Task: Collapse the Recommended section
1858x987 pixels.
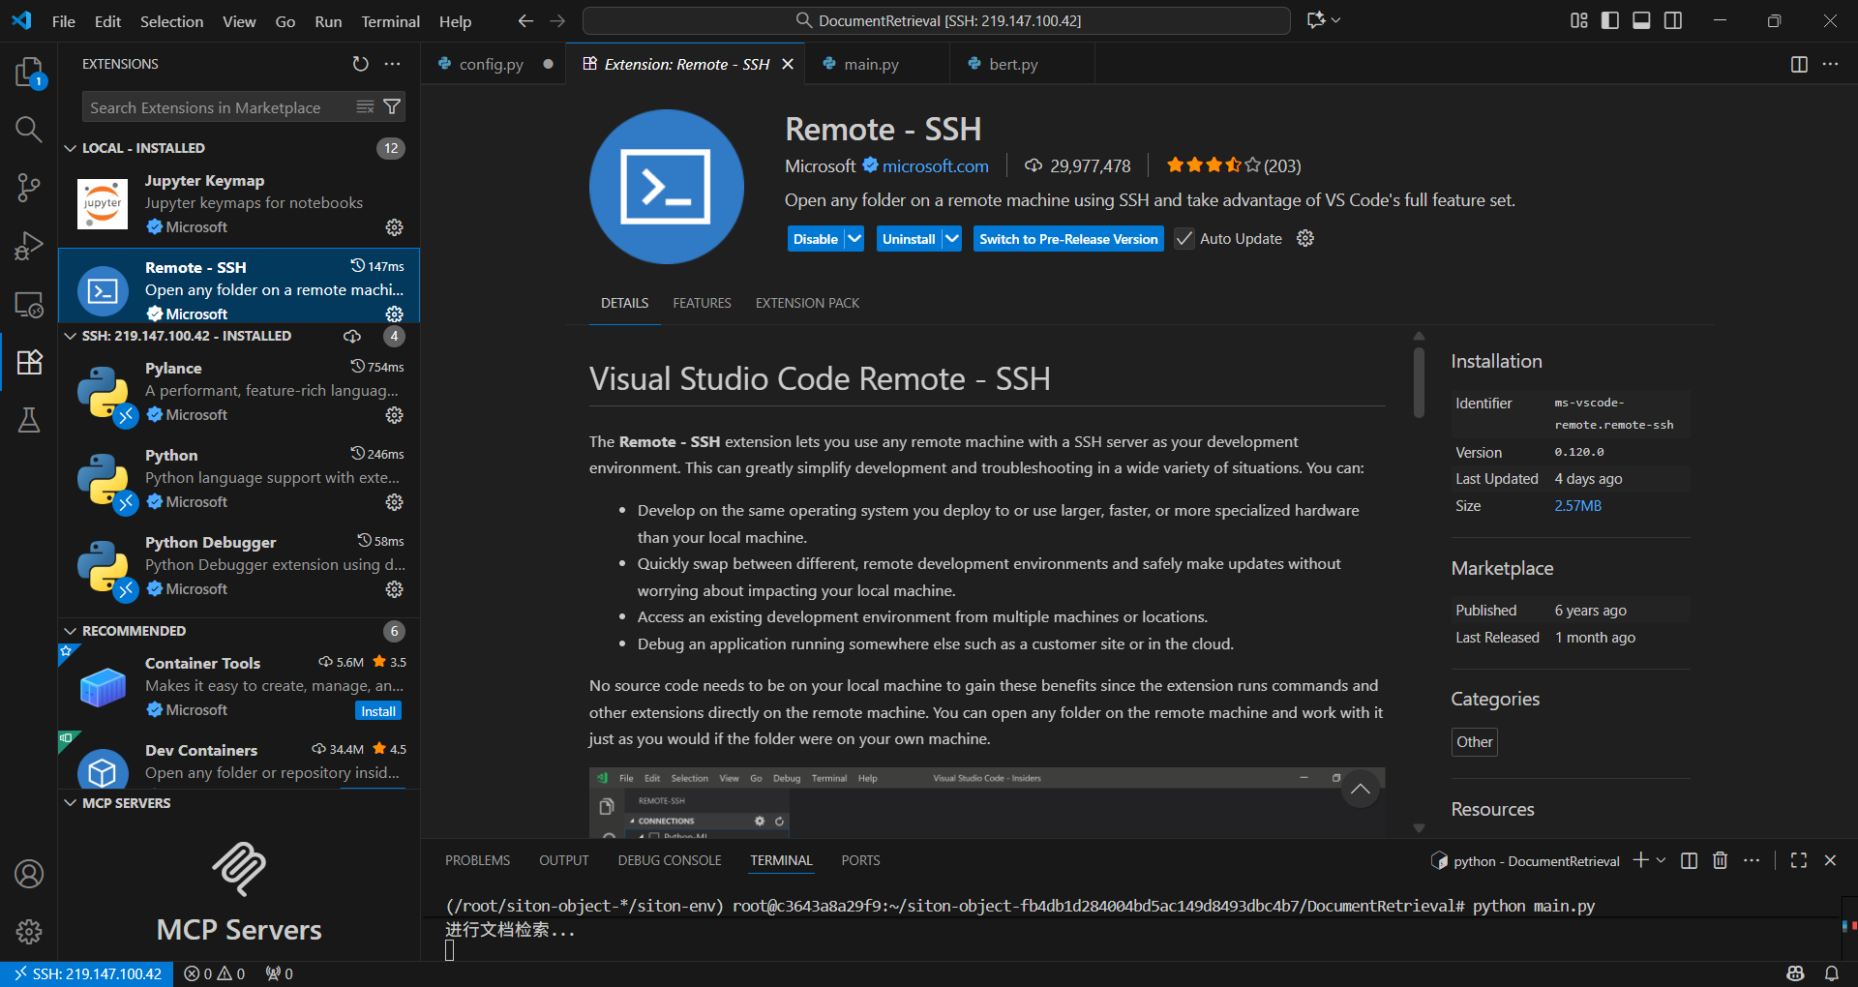Action: pos(70,631)
